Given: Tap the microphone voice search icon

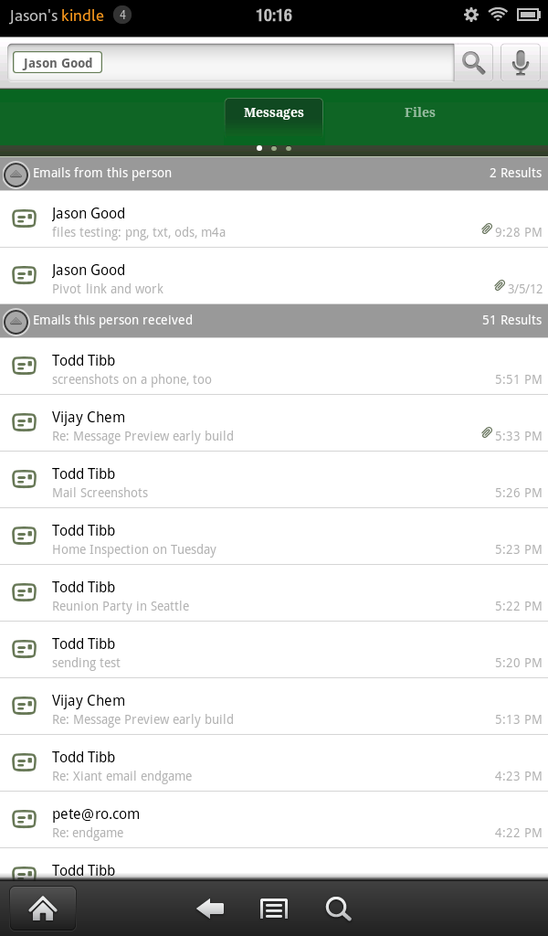Looking at the screenshot, I should pos(521,62).
